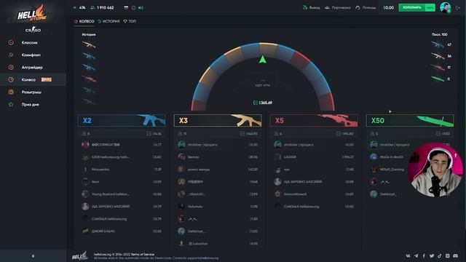This screenshot has height=262, width=466.
Task: Click the $0.00 balance display
Action: (x=388, y=8)
